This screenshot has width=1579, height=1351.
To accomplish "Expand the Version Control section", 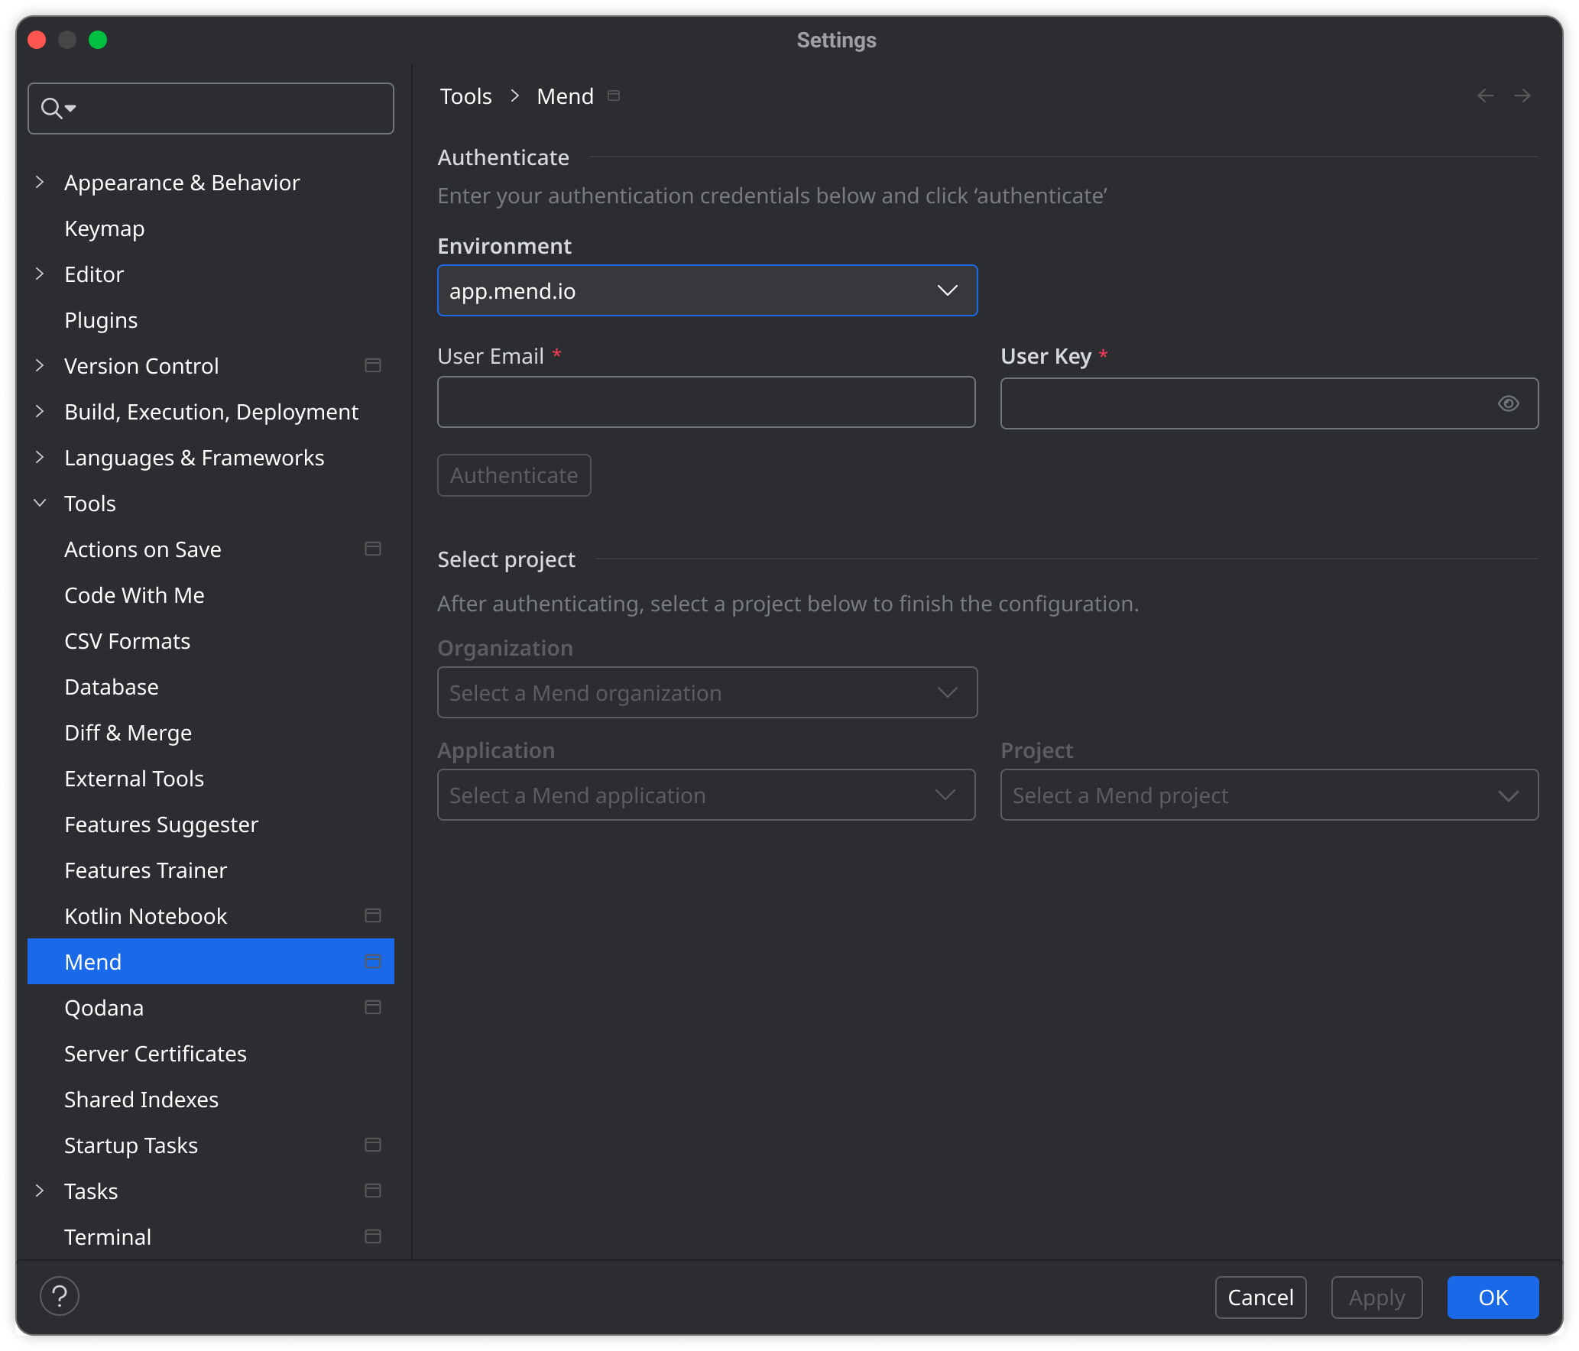I will pos(40,365).
